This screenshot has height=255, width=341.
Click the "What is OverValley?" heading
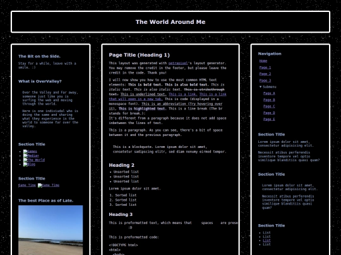pyautogui.click(x=40, y=81)
